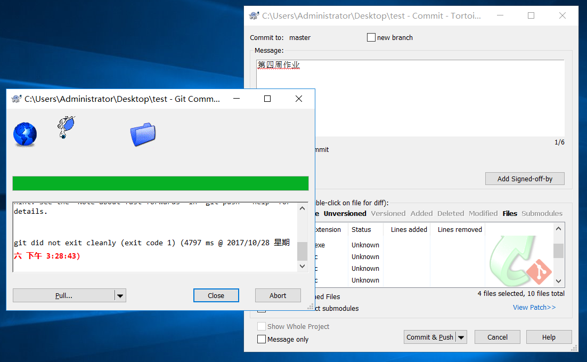587x362 pixels.
Task: Click the Status column header
Action: 365,230
